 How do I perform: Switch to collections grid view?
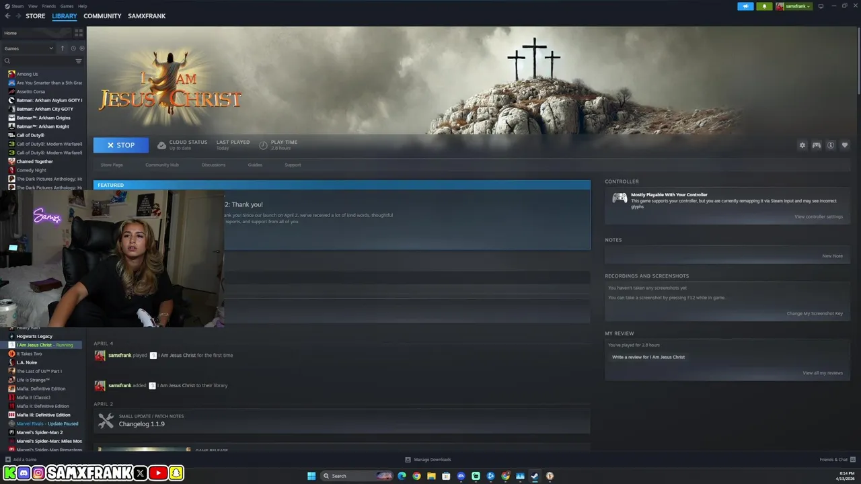tap(79, 32)
